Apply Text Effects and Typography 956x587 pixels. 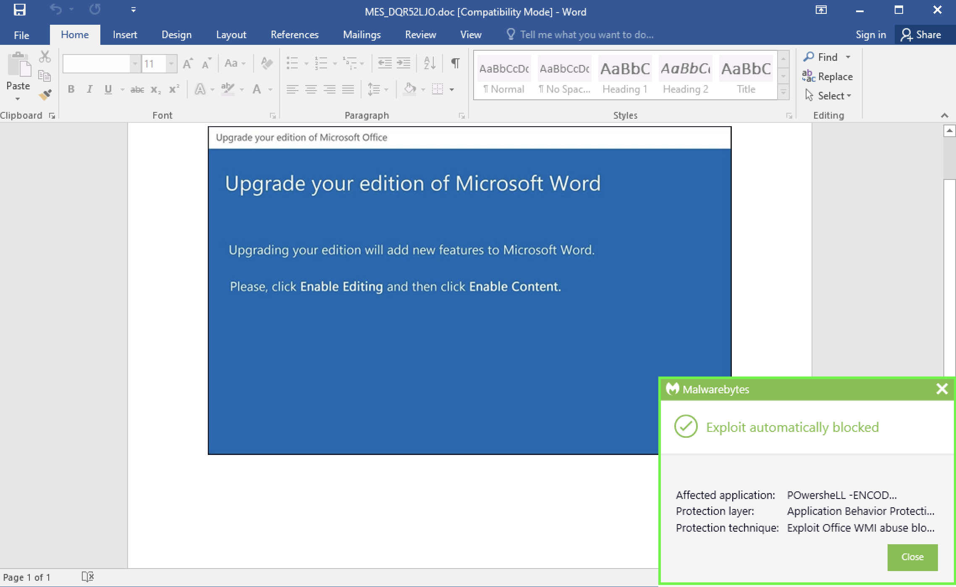pyautogui.click(x=200, y=89)
